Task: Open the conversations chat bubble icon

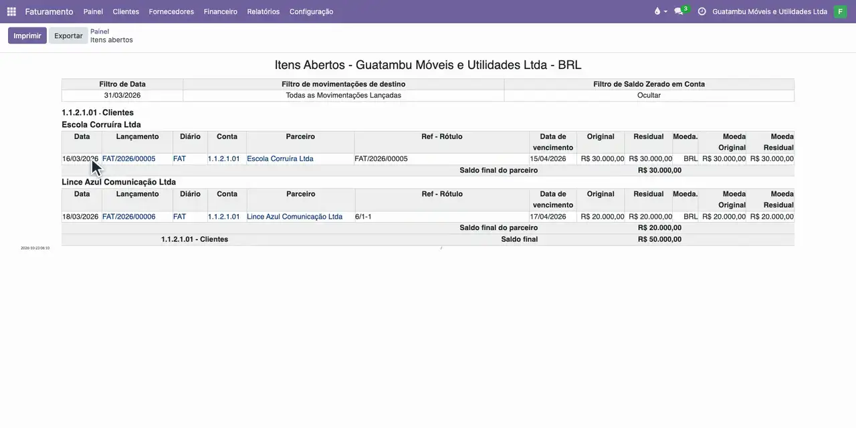Action: 679,11
